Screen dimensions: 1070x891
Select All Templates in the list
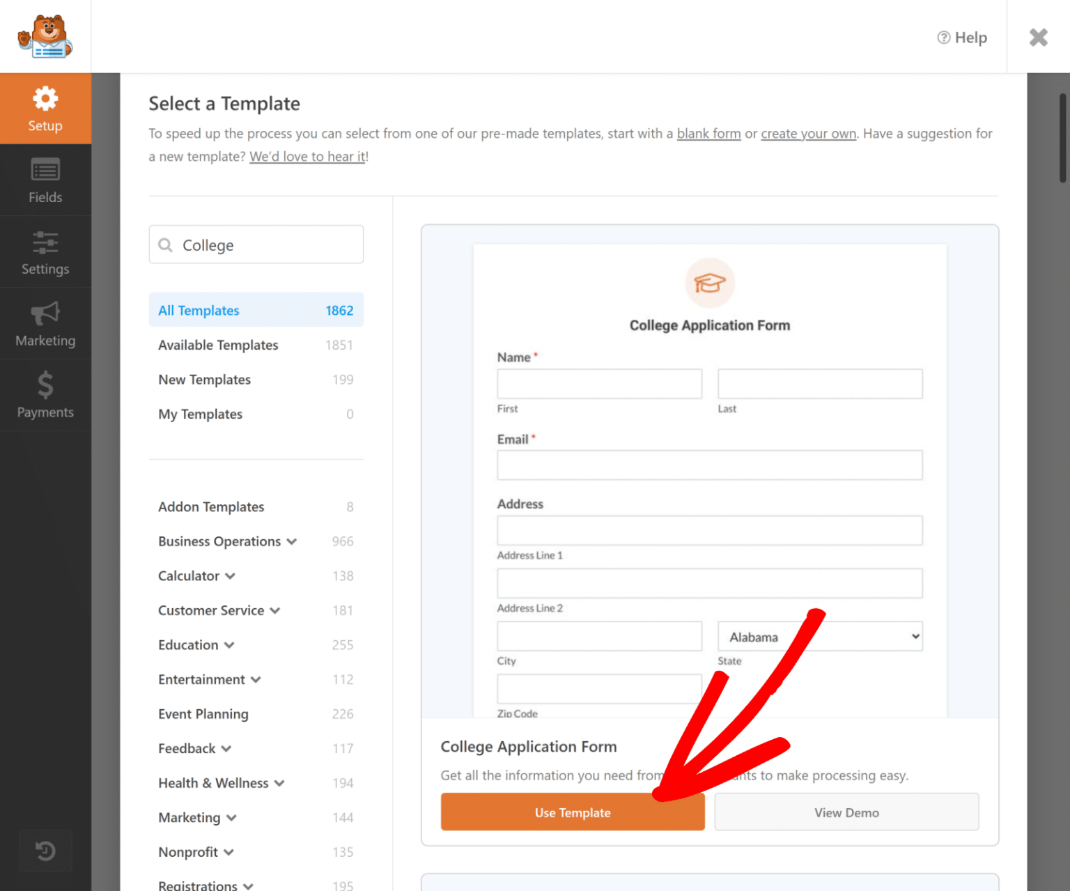click(x=199, y=310)
